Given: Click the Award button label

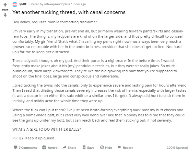Looking at the screenshot, I should click(53, 147).
